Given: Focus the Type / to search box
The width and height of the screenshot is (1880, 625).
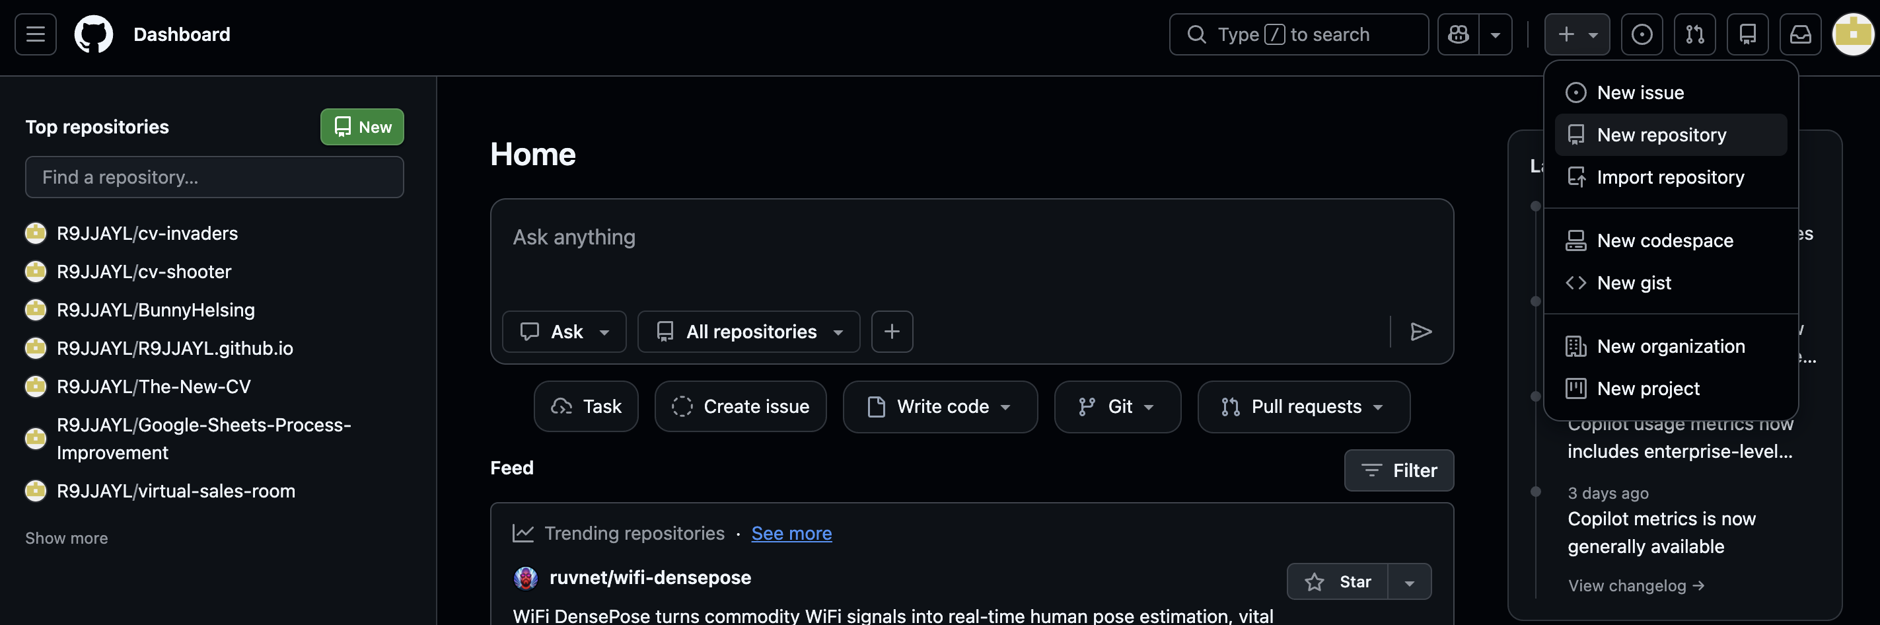Looking at the screenshot, I should click(1298, 34).
